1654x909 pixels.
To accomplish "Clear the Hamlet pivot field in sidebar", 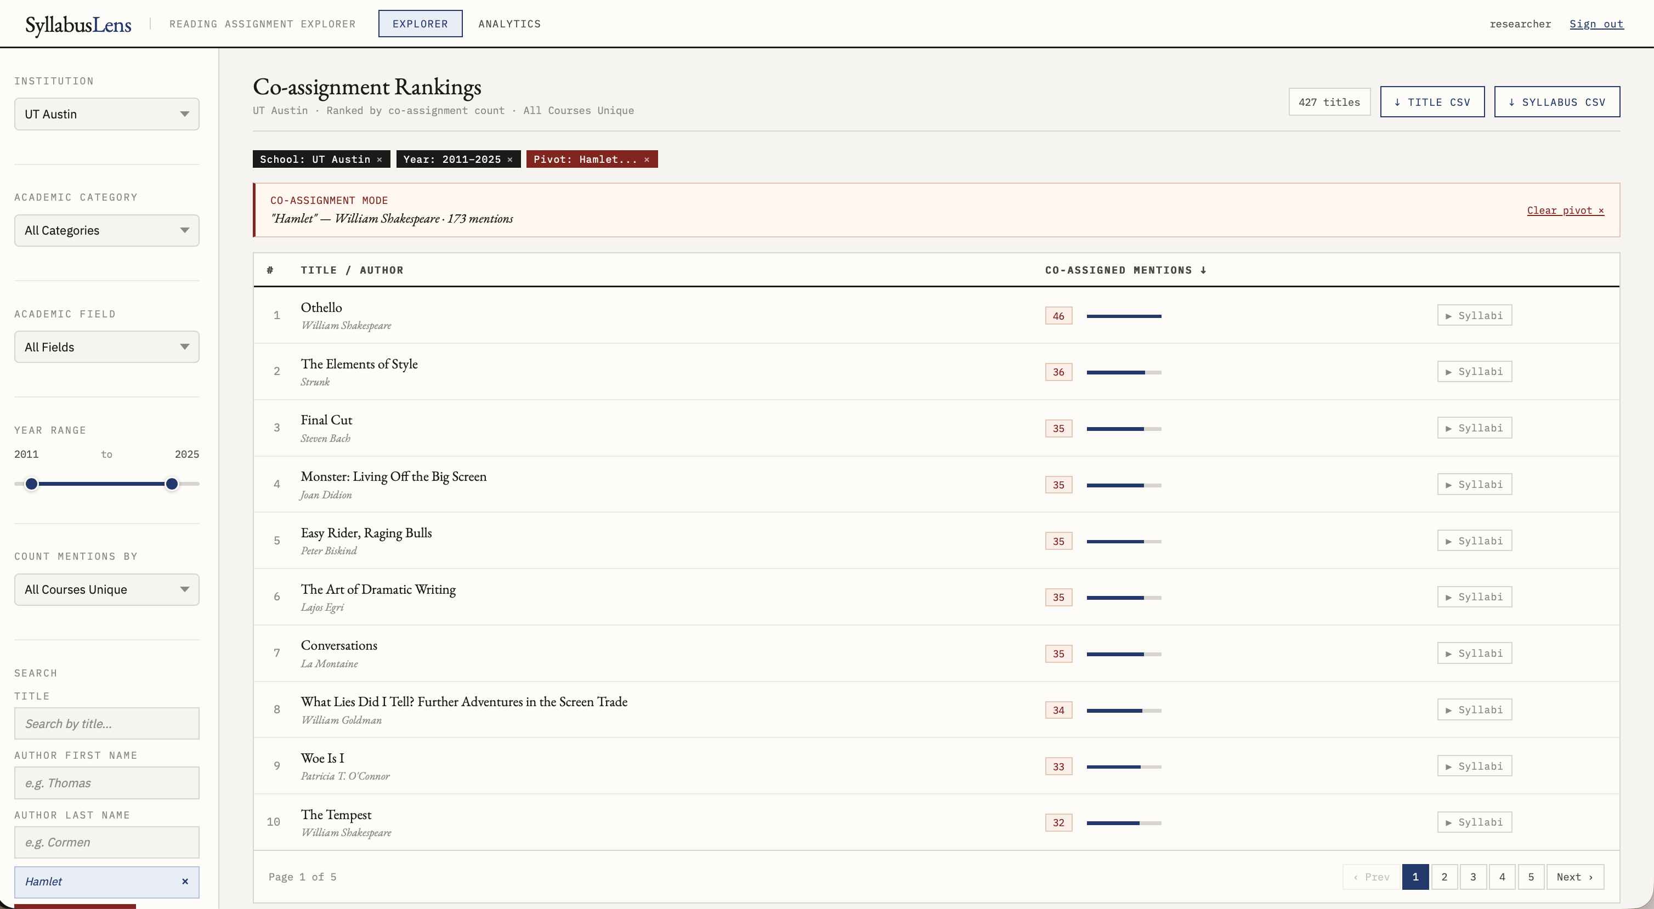I will tap(185, 882).
